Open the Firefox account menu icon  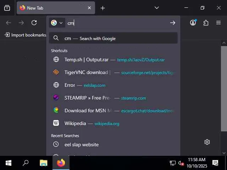click(193, 23)
